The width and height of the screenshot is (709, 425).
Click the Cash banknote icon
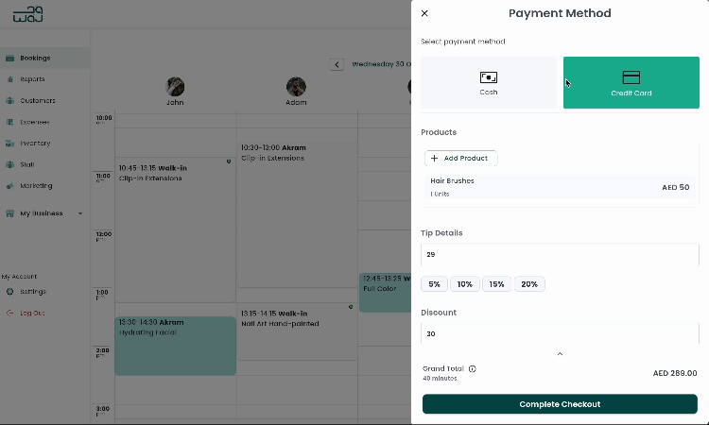tap(489, 77)
